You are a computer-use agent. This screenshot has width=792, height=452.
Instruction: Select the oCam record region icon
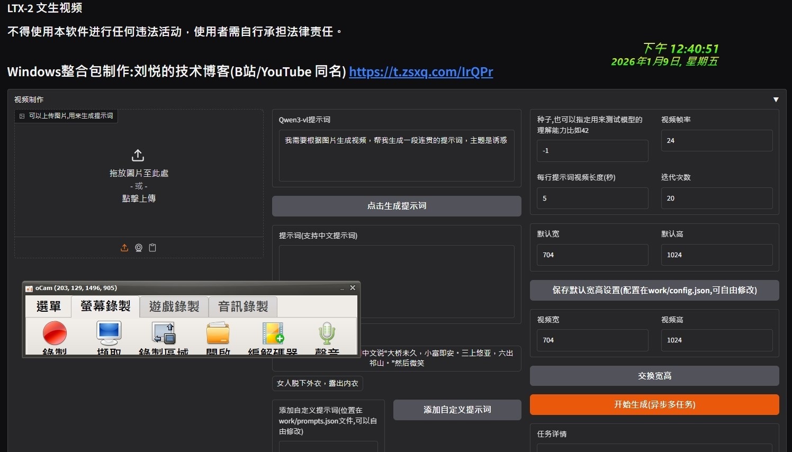pyautogui.click(x=164, y=333)
